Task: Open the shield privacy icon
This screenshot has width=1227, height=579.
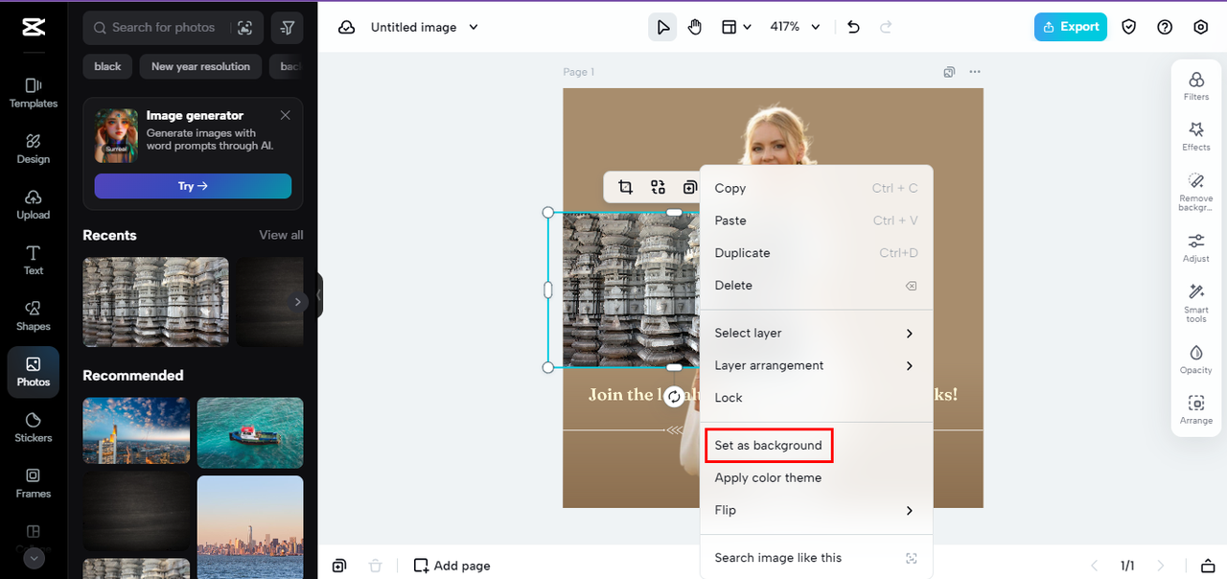Action: (x=1129, y=27)
